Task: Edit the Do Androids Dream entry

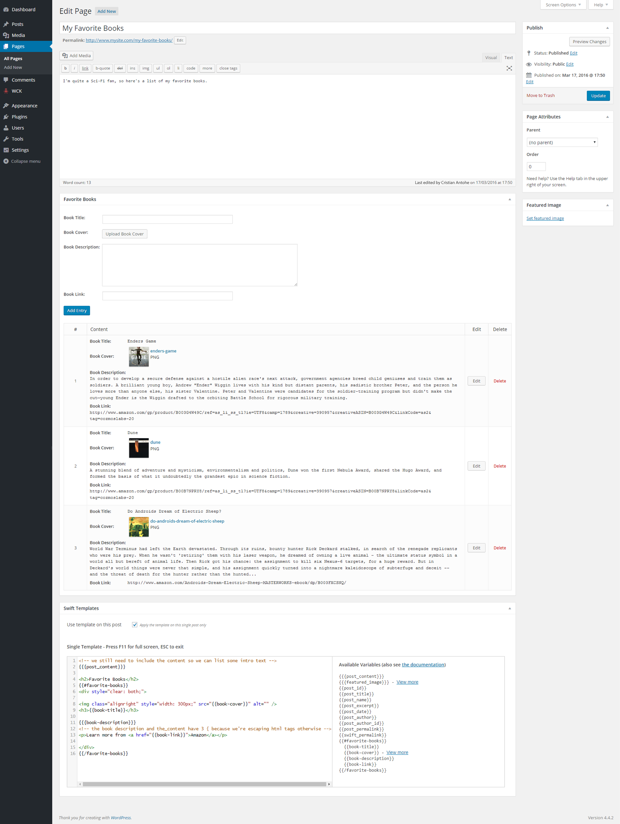Action: [476, 548]
